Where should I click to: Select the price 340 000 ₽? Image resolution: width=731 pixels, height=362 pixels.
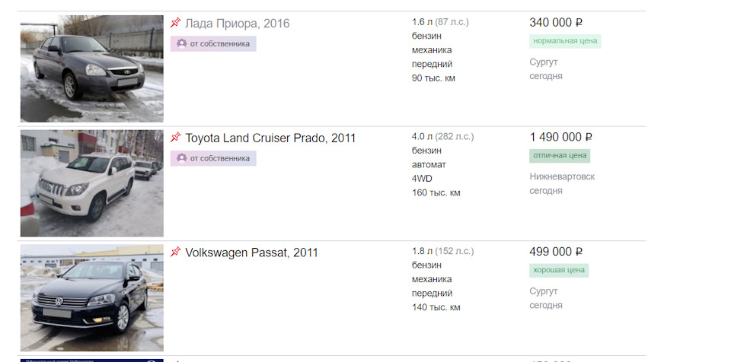click(556, 22)
